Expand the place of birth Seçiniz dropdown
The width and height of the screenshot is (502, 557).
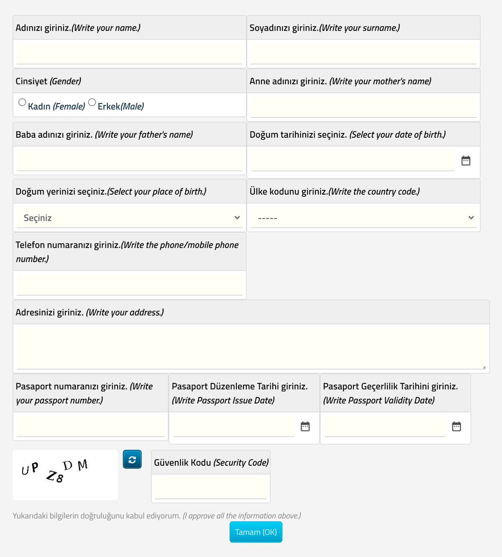pyautogui.click(x=130, y=218)
